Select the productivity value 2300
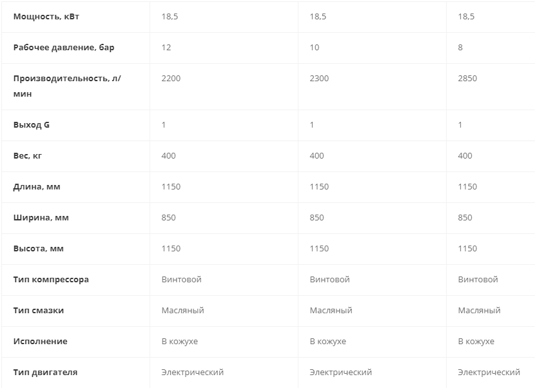Screen dimensions: 535x388 point(319,79)
